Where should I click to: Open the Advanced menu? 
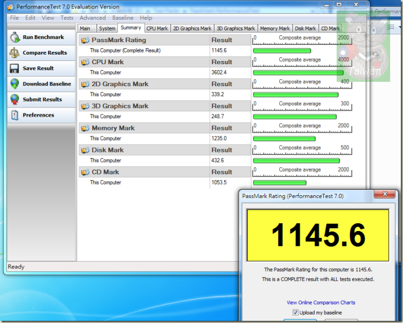(93, 18)
